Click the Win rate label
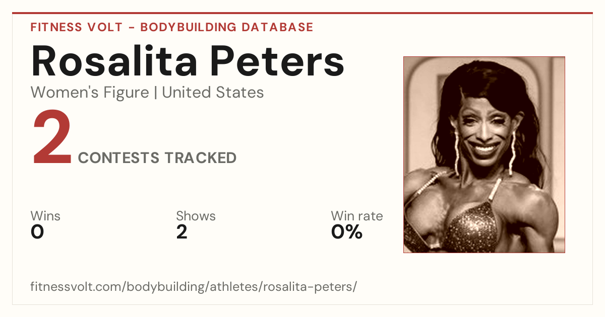The image size is (605, 317). [357, 216]
